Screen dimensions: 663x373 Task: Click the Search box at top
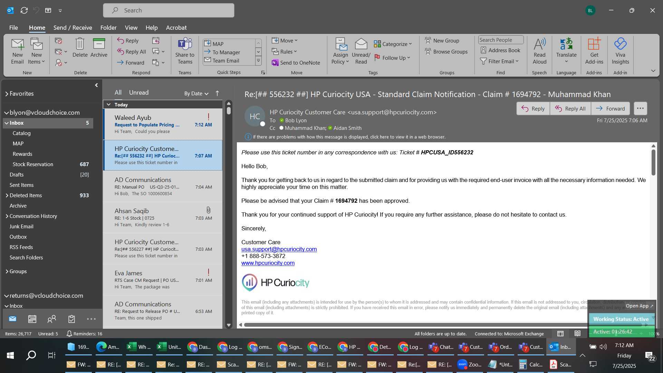(169, 10)
